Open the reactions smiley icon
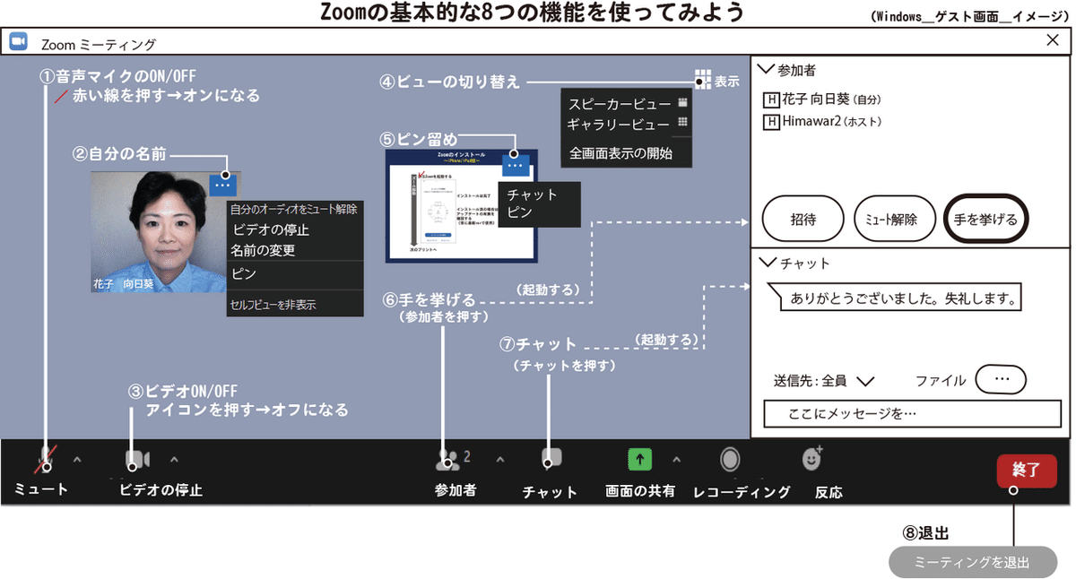Screen dimensions: 1076x579 [812, 458]
